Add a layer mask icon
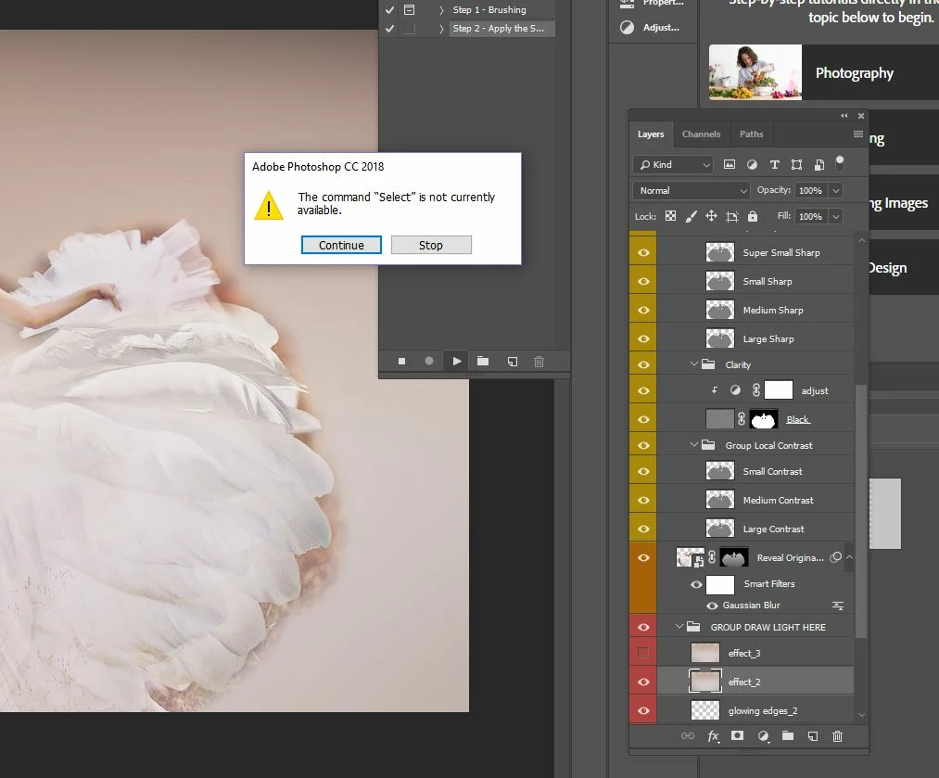 (738, 735)
